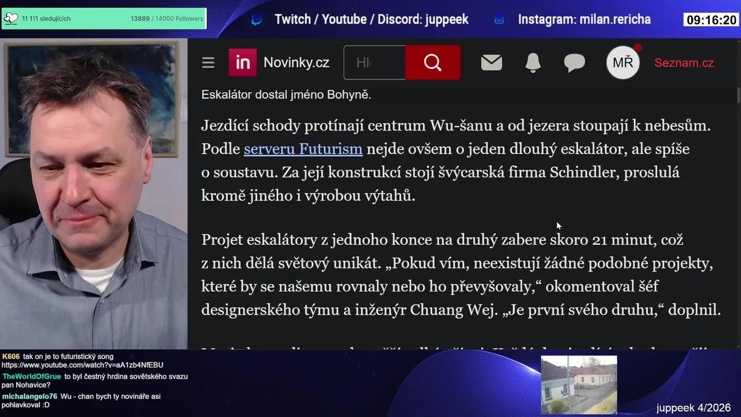
Task: Click the '11 111 sledujících' counter
Action: pos(46,19)
